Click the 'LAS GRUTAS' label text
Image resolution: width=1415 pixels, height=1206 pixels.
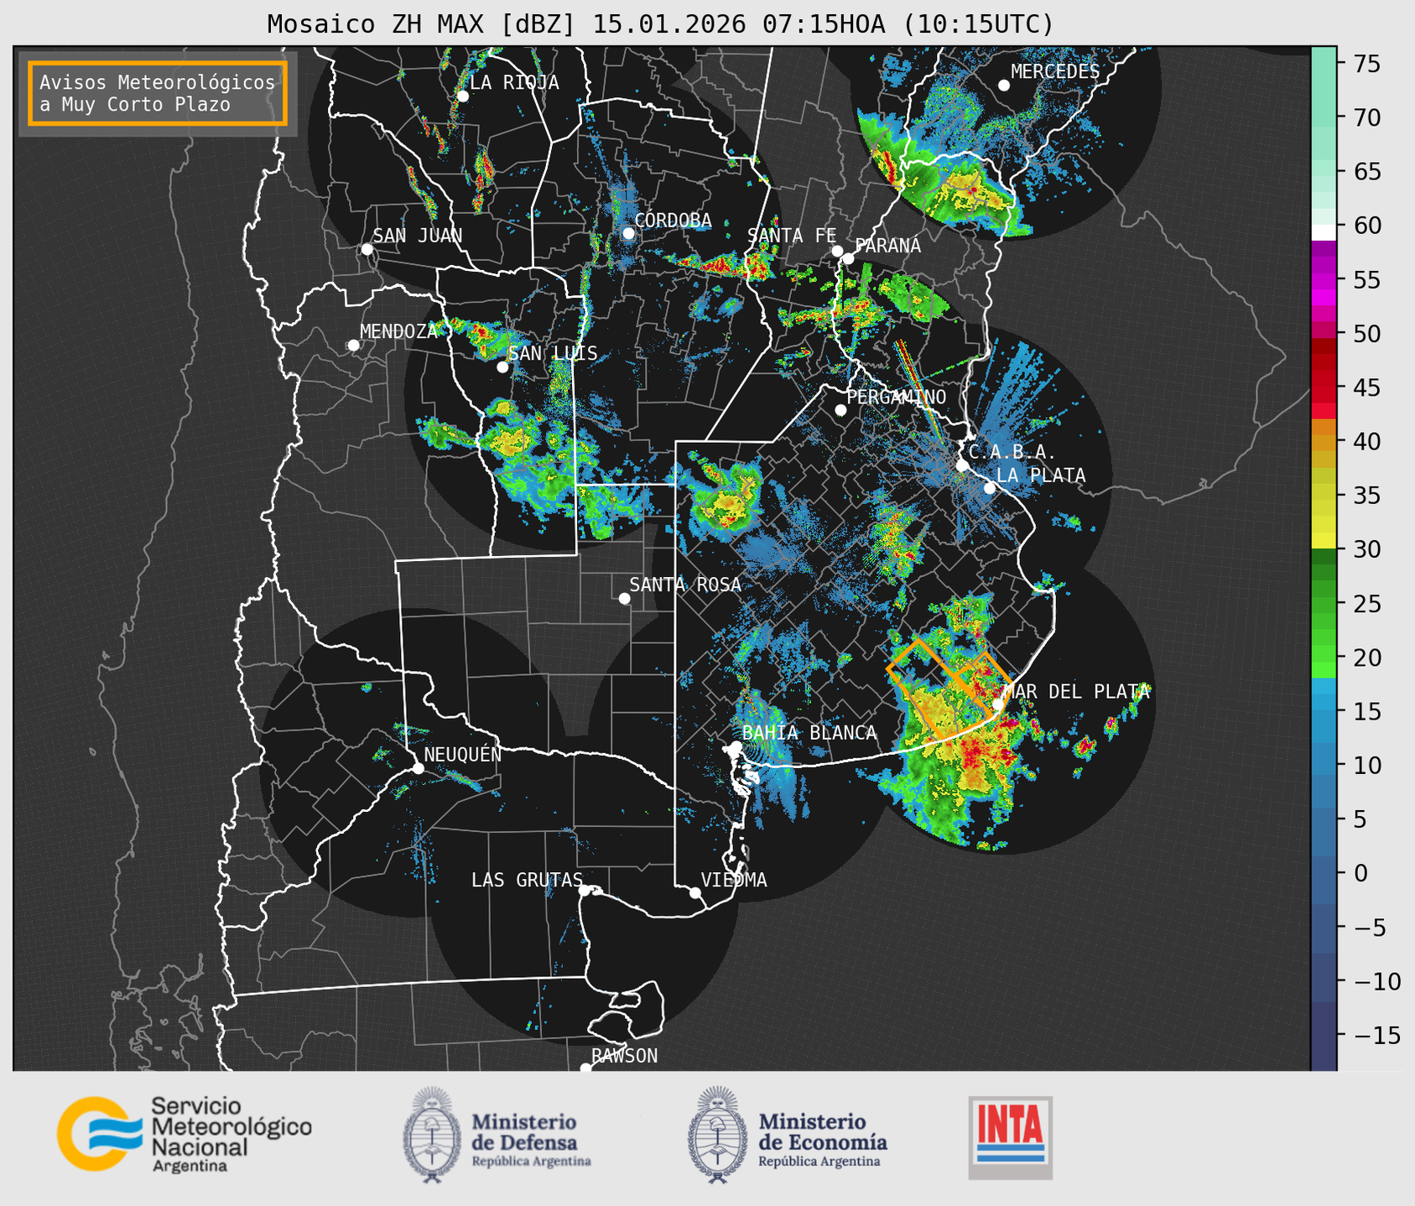[527, 880]
